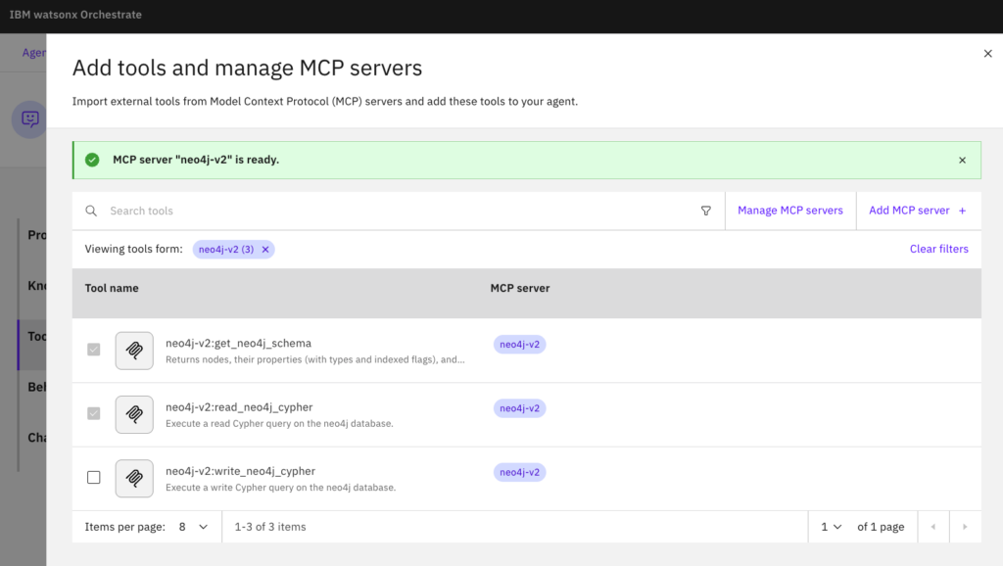Go to the next page arrow
Viewport: 1003px width, 566px height.
[965, 527]
